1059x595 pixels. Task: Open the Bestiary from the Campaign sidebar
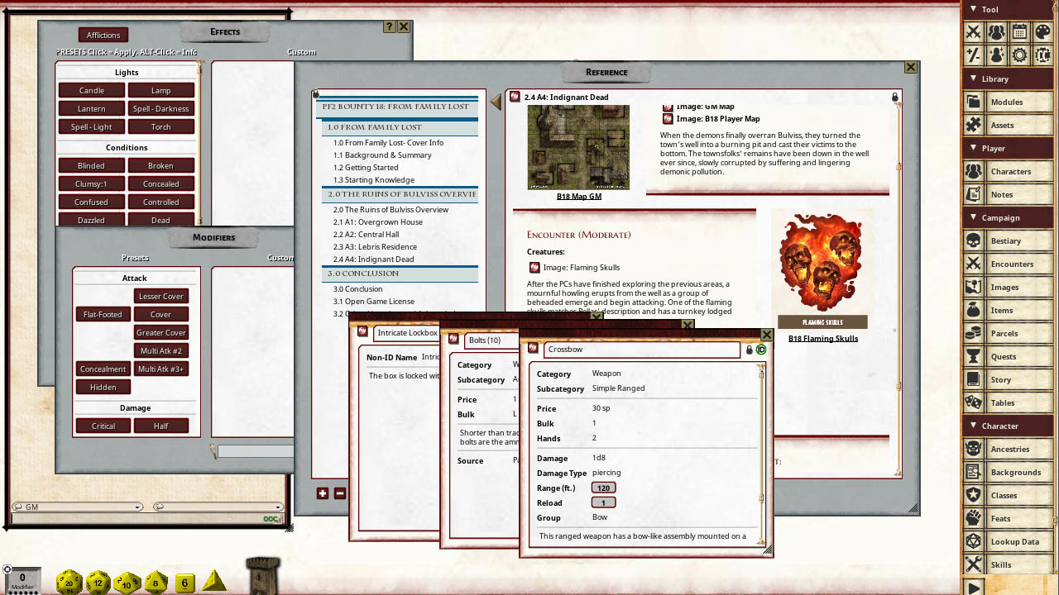pos(1008,240)
